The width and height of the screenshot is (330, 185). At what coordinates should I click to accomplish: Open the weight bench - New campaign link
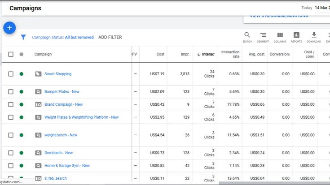click(x=61, y=135)
